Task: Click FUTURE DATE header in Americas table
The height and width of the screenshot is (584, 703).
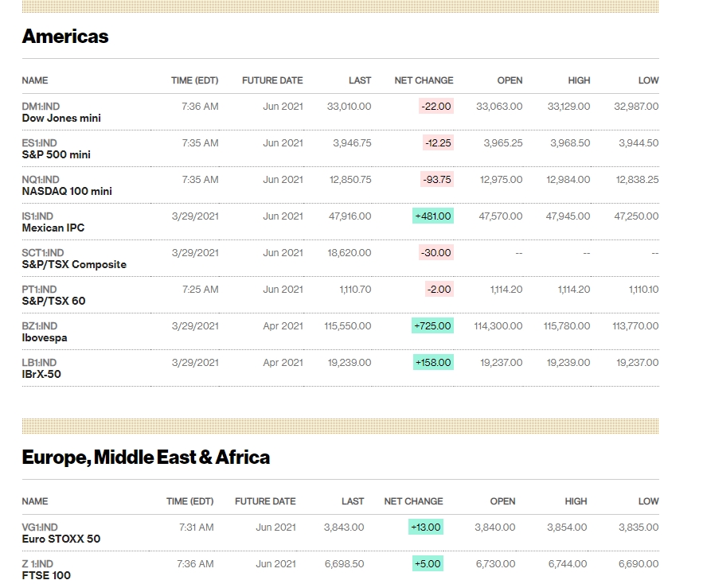Action: pos(272,80)
